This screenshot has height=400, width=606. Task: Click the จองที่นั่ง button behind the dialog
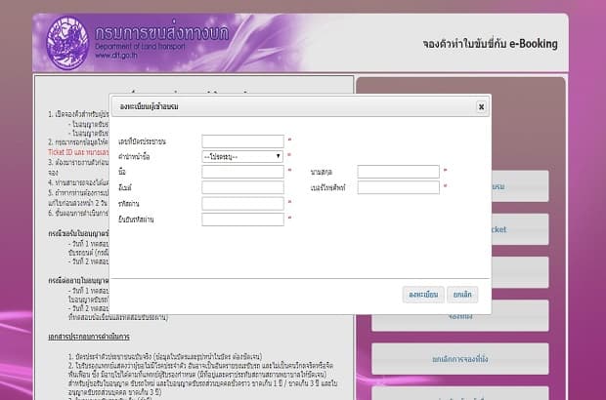[460, 321]
